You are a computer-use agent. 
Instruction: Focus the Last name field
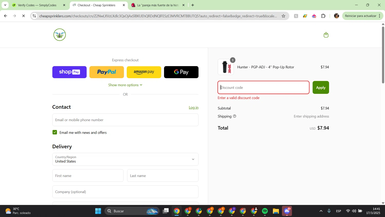coord(163,176)
